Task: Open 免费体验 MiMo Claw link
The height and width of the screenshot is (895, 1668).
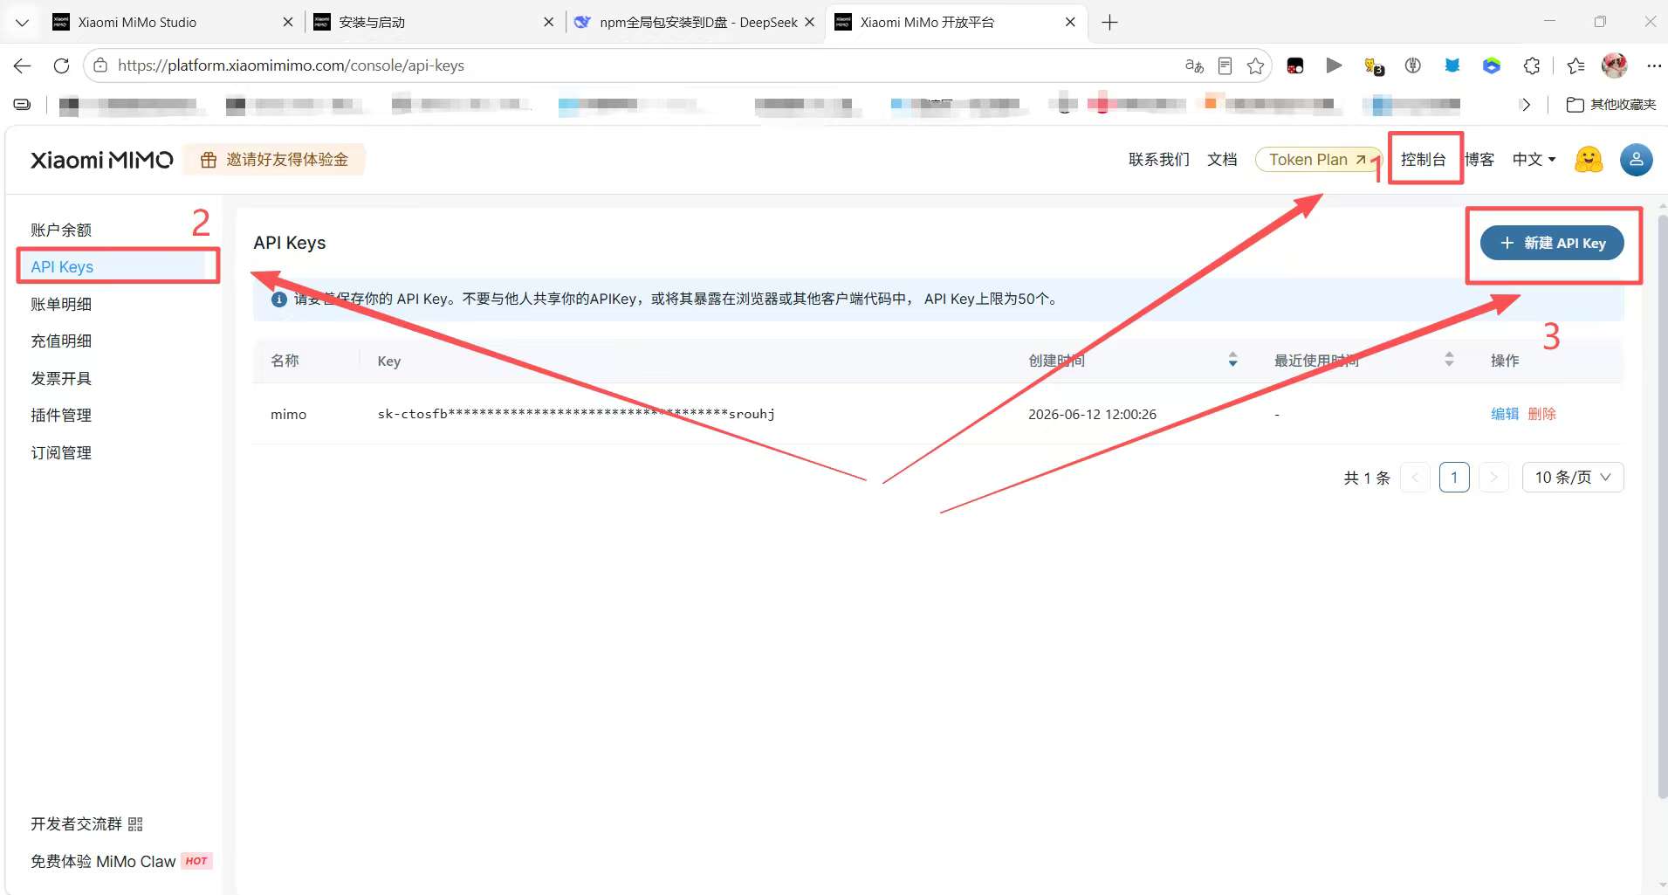Action: (120, 862)
